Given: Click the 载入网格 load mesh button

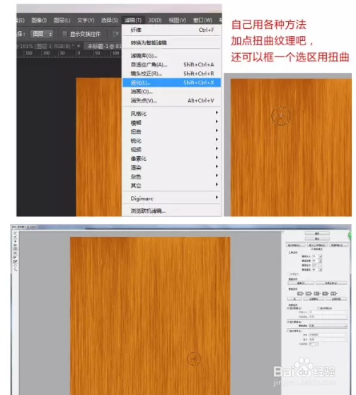Looking at the screenshot, I should tap(296, 245).
